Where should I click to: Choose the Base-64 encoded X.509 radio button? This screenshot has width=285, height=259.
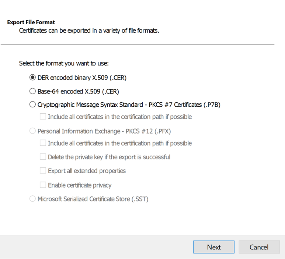[x=32, y=91]
